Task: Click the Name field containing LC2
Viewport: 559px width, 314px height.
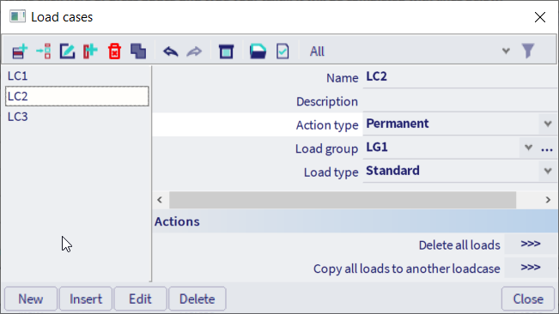Action: 460,77
